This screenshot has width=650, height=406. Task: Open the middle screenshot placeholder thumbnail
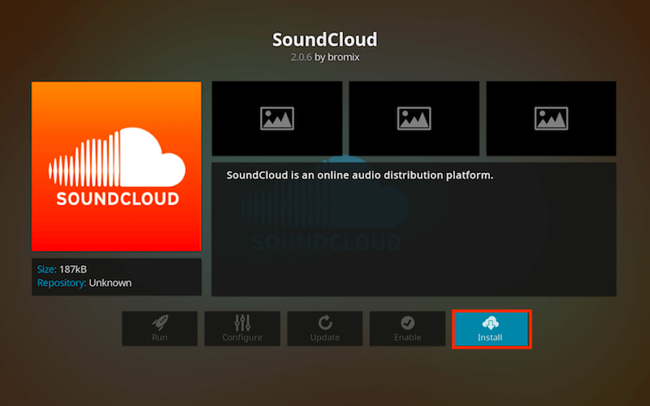click(x=414, y=119)
